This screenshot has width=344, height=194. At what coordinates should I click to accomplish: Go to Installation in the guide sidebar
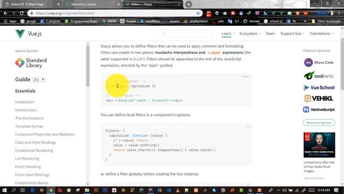[25, 102]
